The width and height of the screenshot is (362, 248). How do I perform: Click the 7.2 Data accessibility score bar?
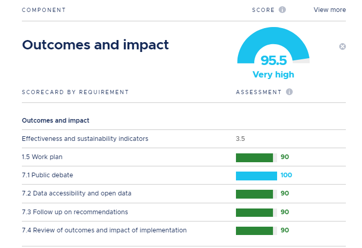click(x=255, y=194)
